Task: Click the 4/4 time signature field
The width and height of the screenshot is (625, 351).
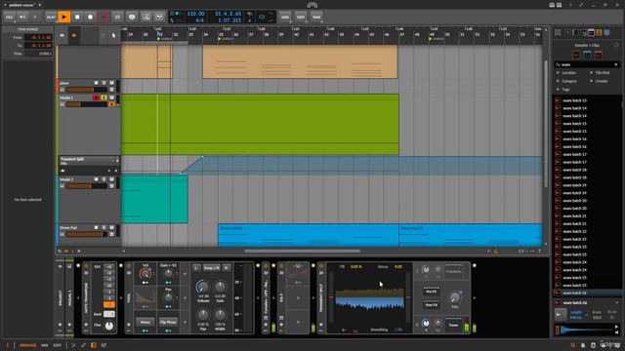Action: click(x=199, y=19)
